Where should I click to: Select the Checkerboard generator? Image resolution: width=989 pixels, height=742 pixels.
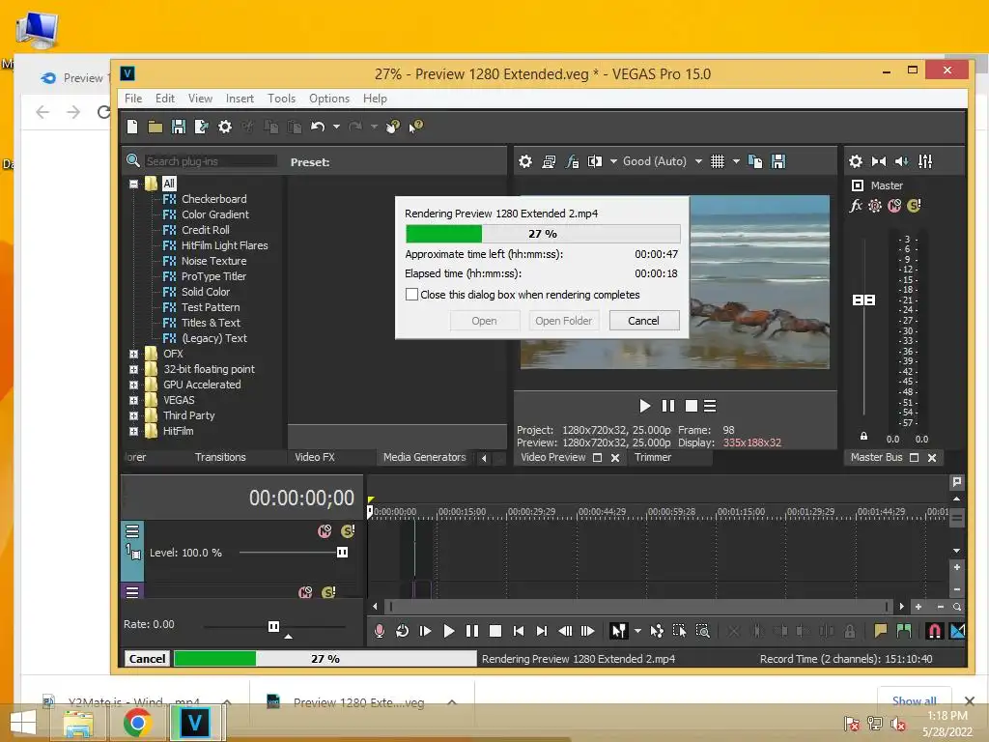213,199
